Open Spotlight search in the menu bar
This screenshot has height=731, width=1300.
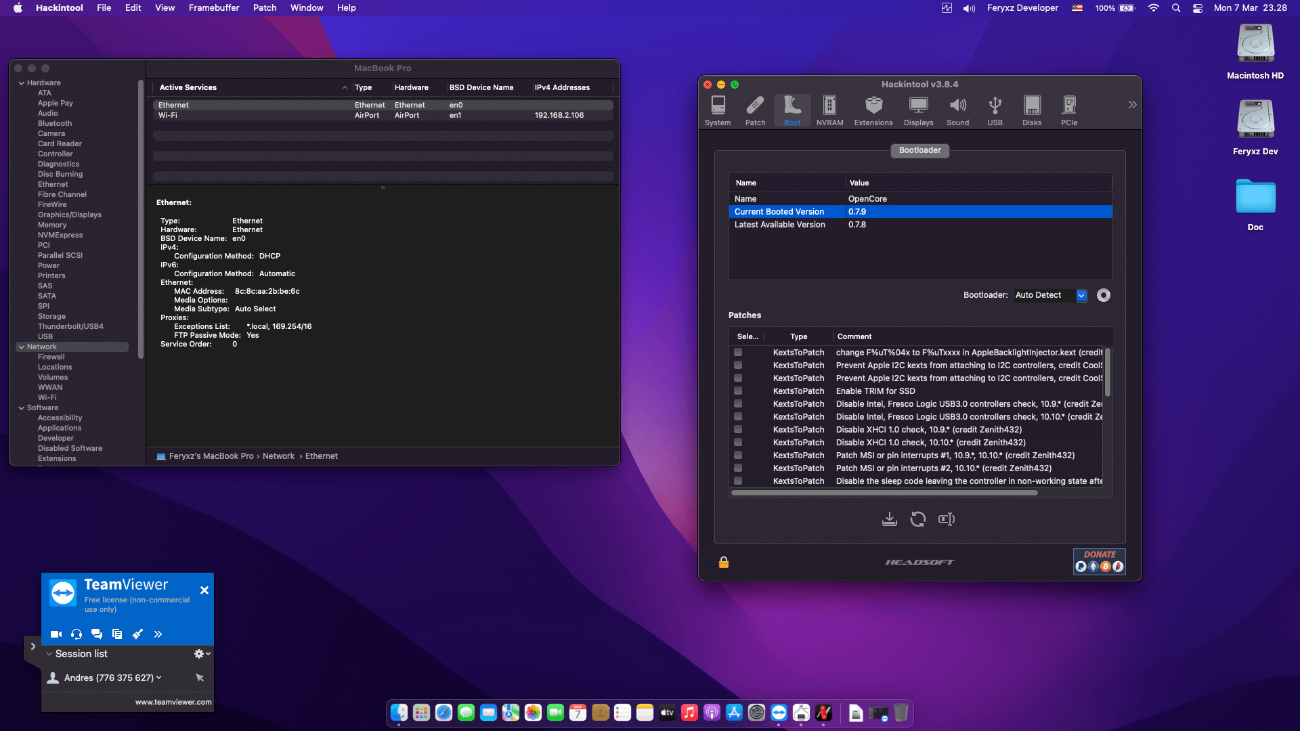[x=1176, y=8]
